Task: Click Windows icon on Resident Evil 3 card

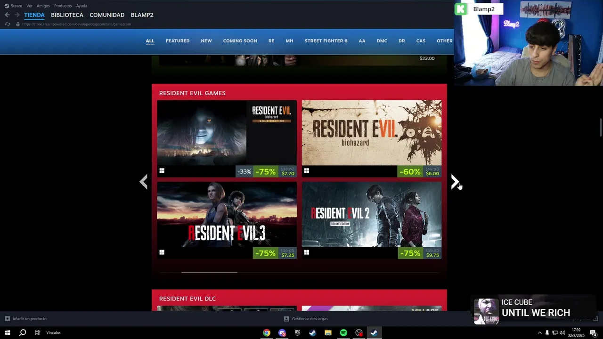Action: click(162, 252)
